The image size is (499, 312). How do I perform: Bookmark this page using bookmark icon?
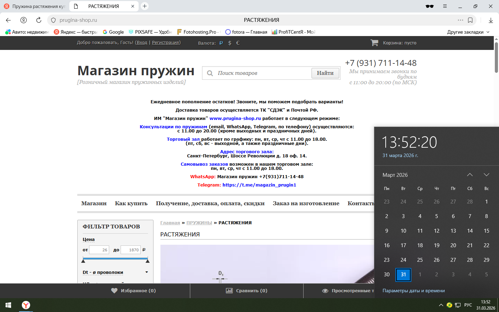point(470,20)
